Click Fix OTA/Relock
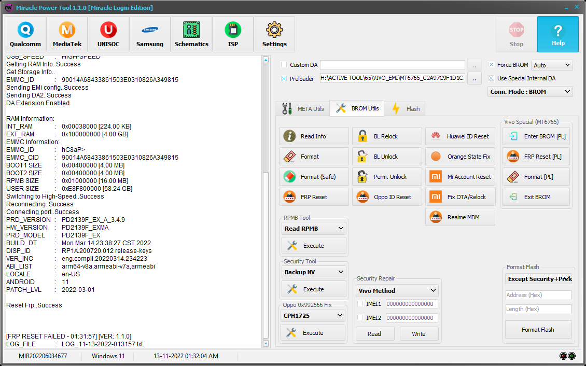This screenshot has width=586, height=366. pos(461,197)
